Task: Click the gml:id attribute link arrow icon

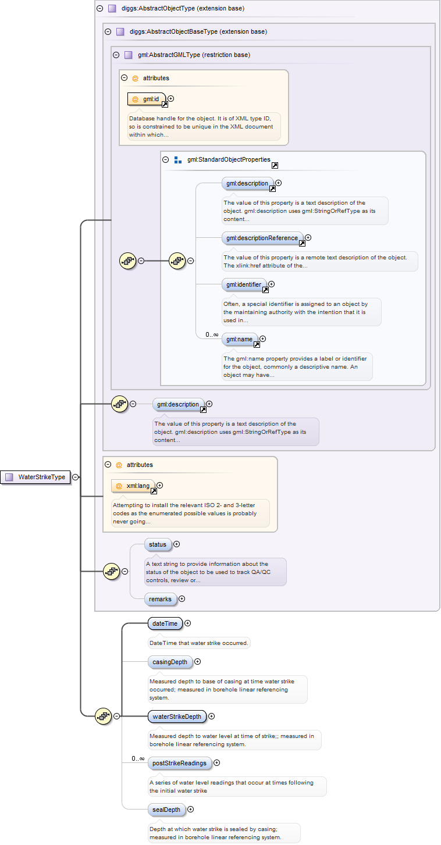Action: pos(165,105)
